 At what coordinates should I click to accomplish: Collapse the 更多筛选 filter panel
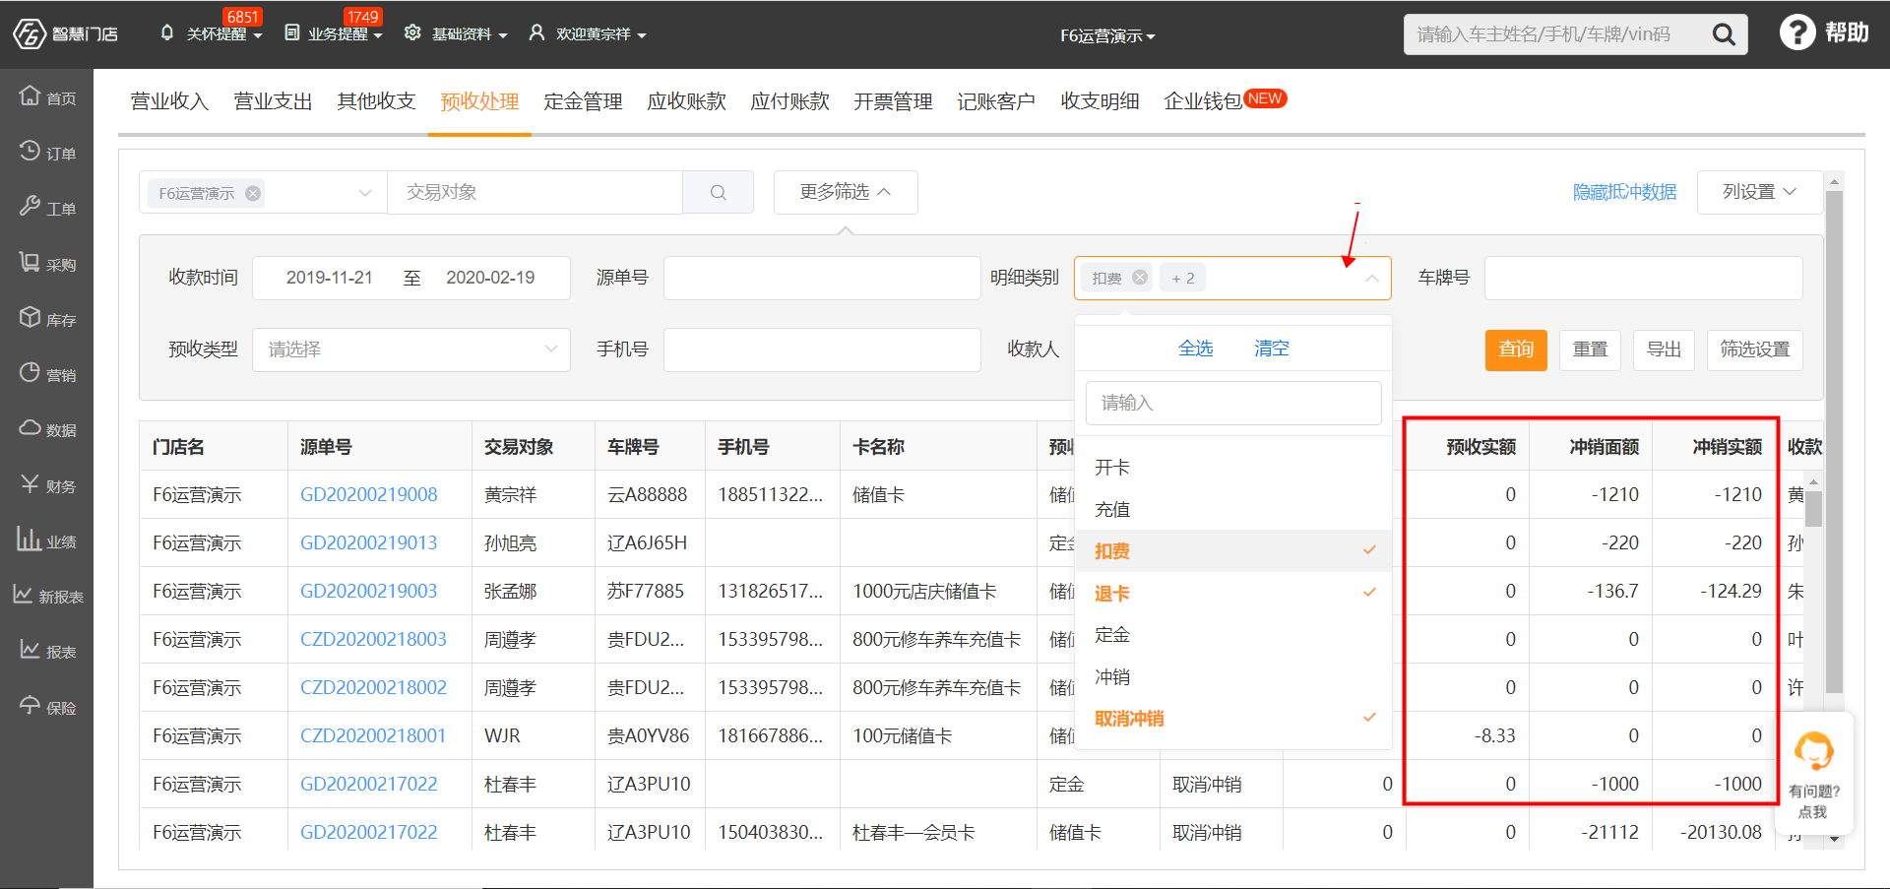click(846, 192)
